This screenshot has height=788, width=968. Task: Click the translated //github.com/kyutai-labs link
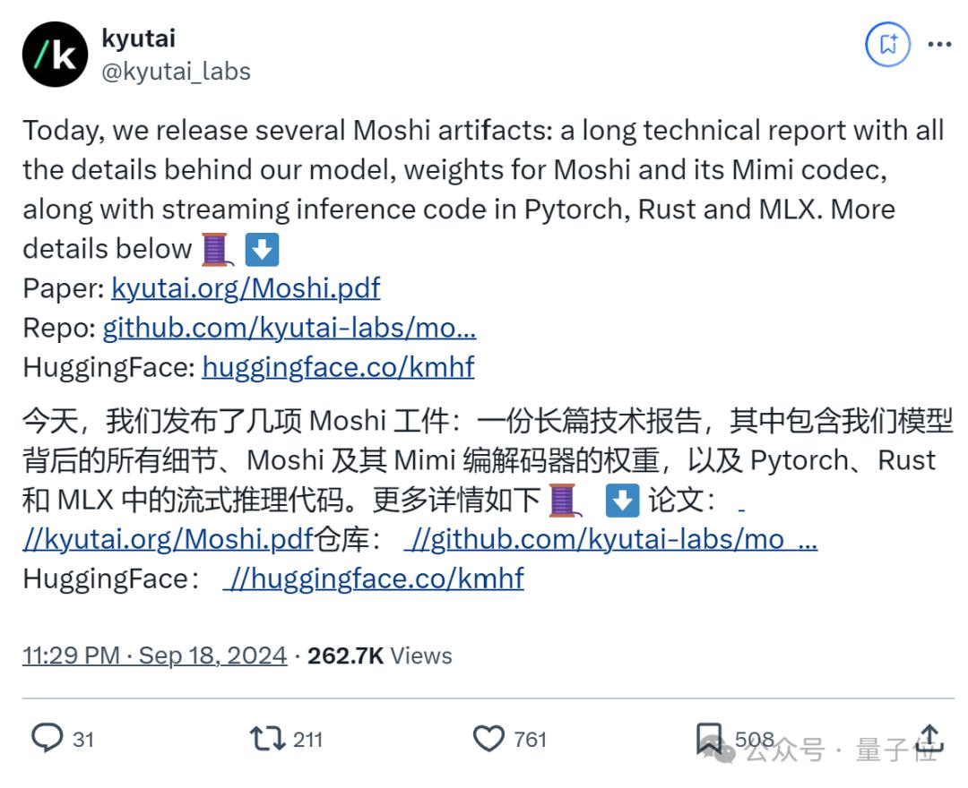611,540
